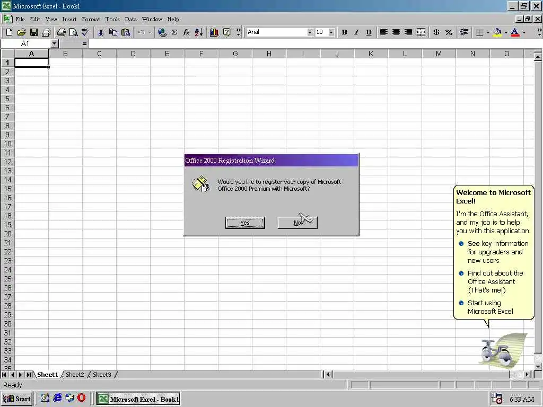Open the font size dropdown showing 10
The width and height of the screenshot is (543, 407).
[x=331, y=32]
